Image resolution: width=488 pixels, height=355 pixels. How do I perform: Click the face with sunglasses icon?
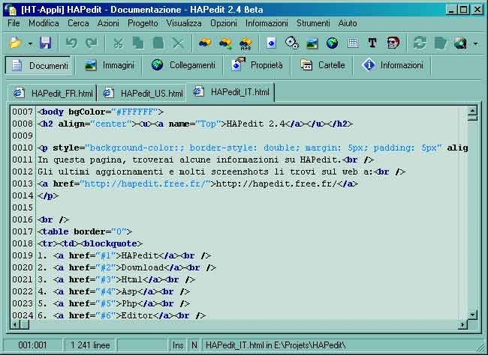pyautogui.click(x=393, y=43)
